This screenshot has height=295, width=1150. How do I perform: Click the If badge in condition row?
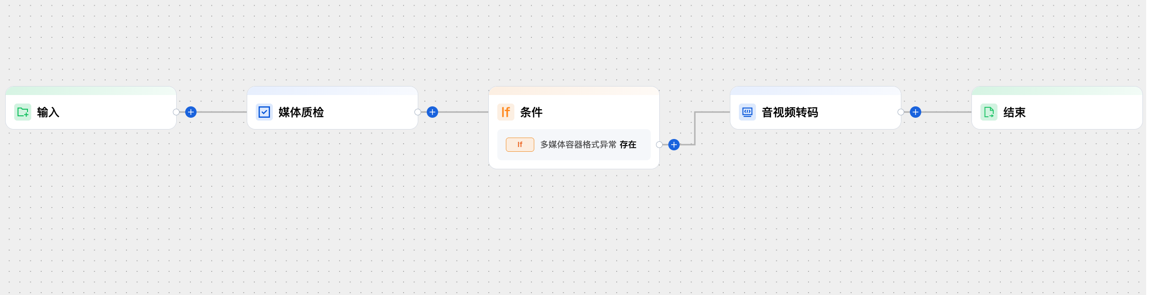pyautogui.click(x=520, y=145)
